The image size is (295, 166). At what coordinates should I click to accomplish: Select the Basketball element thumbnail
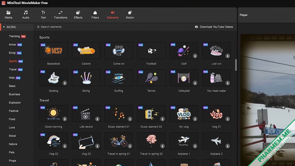click(53, 51)
